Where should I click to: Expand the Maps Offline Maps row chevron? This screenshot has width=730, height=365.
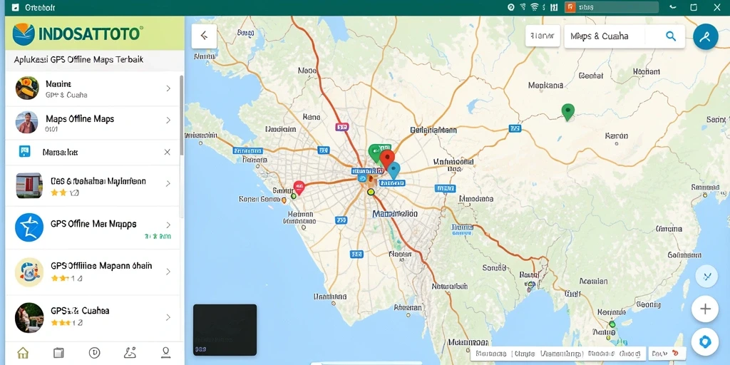point(168,120)
